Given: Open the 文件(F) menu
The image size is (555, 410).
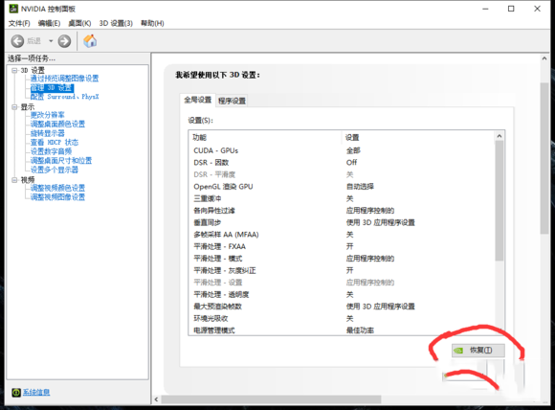Looking at the screenshot, I should tap(19, 23).
